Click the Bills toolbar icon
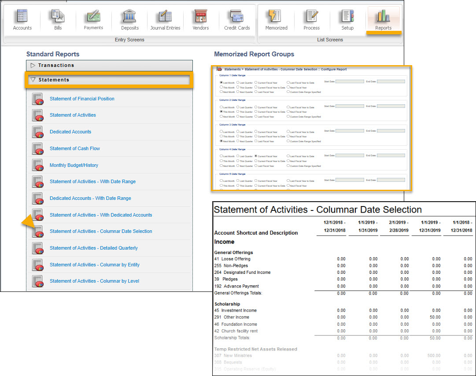476x376 pixels. point(58,20)
